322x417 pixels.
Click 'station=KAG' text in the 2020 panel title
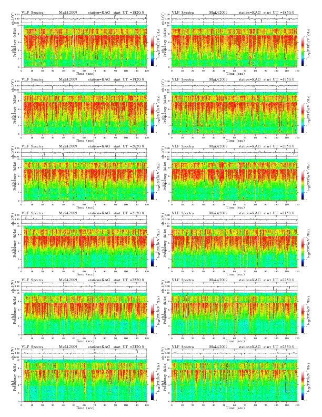point(99,146)
